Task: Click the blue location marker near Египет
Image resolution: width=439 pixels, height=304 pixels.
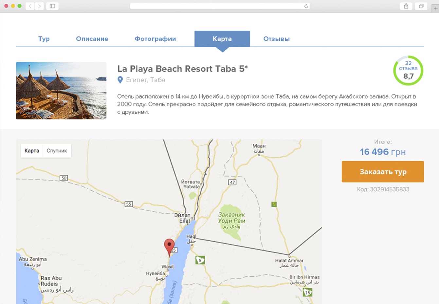Action: (120, 80)
